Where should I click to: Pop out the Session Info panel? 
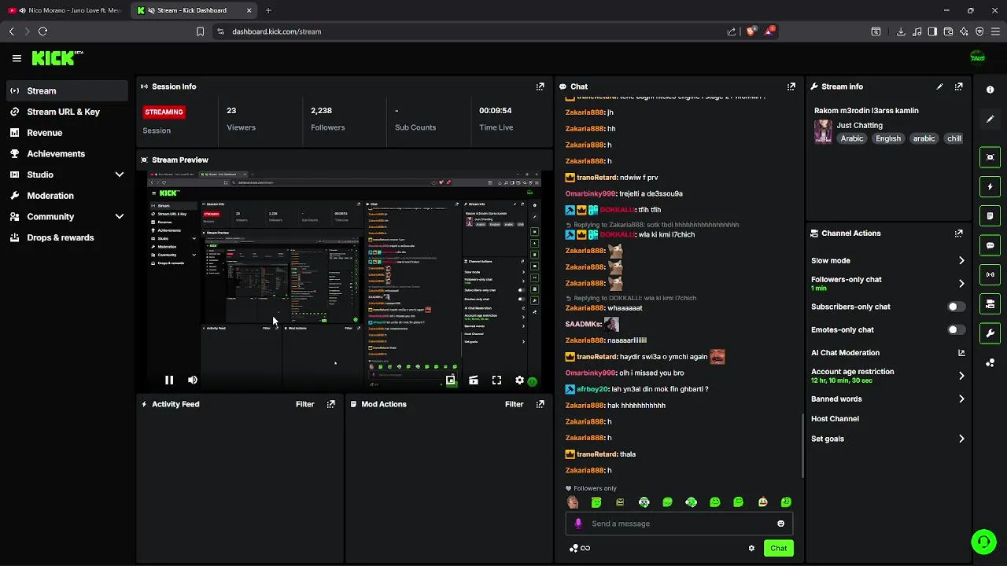(x=540, y=86)
